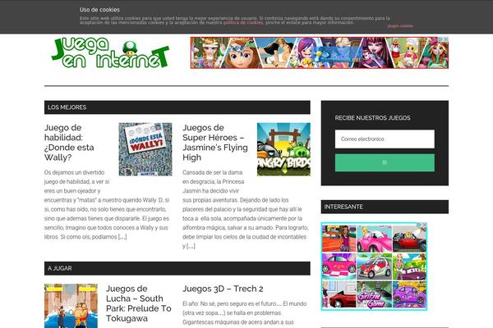Click the INTERESANTE sidebar header
This screenshot has height=328, width=493.
pos(385,207)
